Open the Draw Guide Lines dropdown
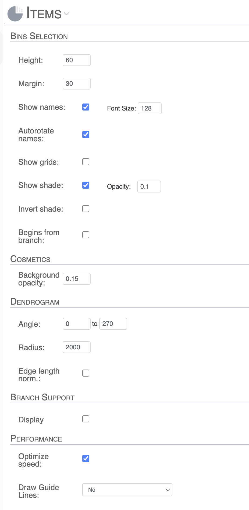This screenshot has height=510, width=249. (x=127, y=490)
